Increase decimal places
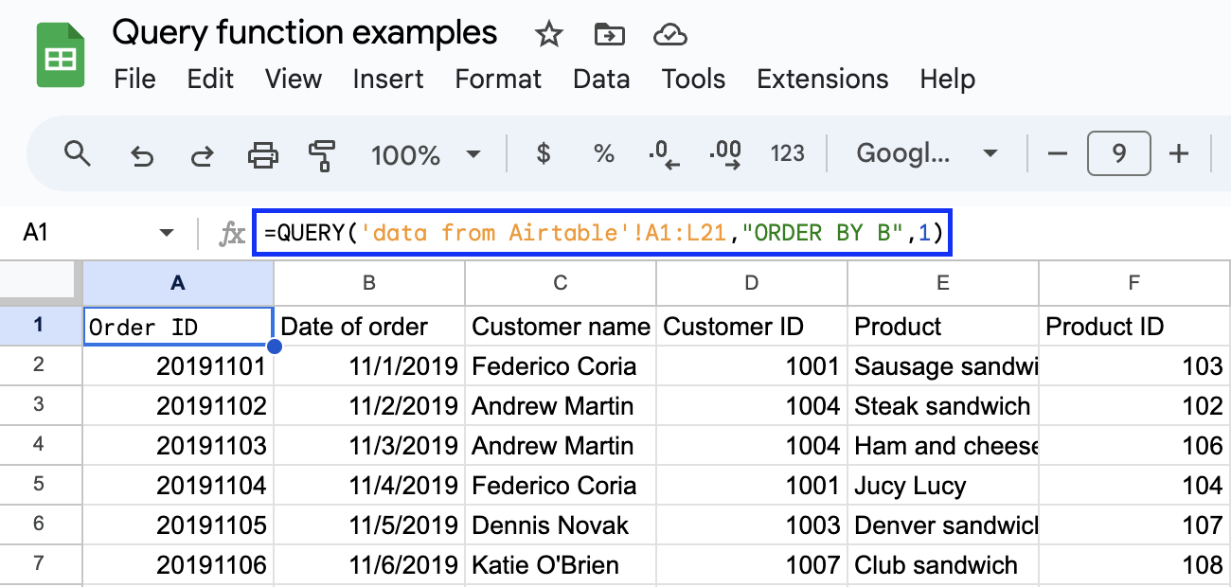Screen dimensions: 1231x587 click(x=725, y=154)
